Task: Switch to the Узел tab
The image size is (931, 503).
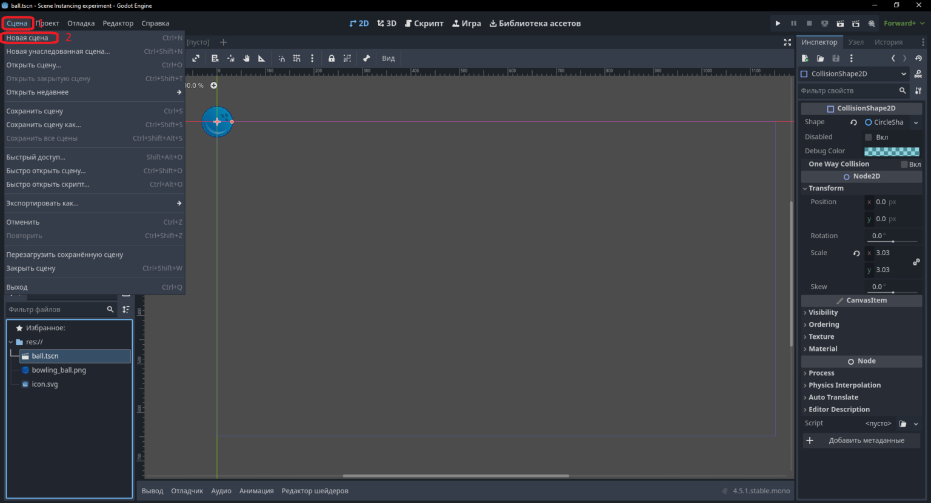Action: [856, 42]
